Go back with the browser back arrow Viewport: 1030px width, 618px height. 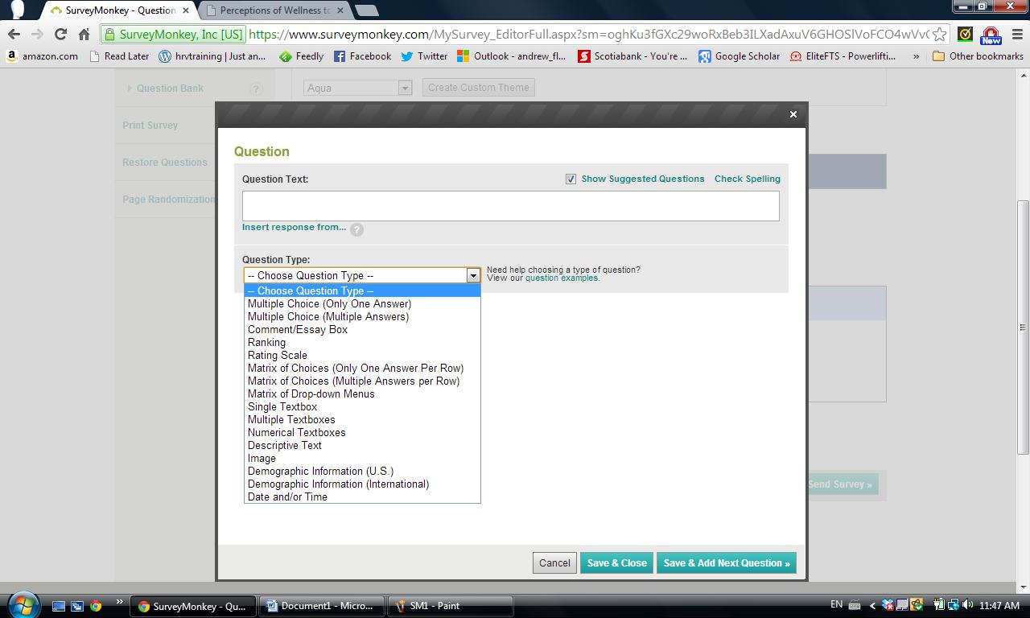(14, 34)
